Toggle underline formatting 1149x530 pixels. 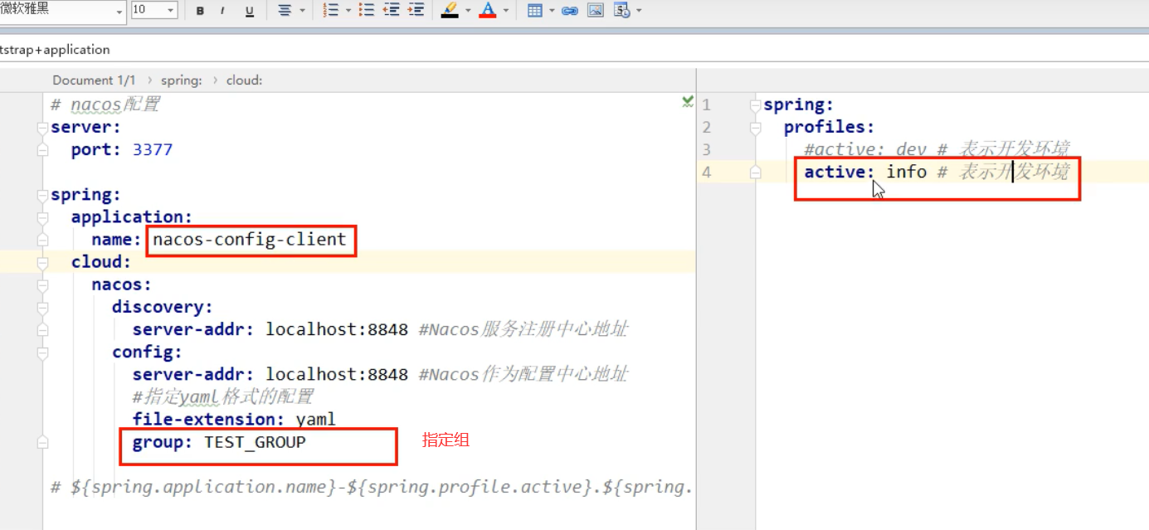point(249,11)
